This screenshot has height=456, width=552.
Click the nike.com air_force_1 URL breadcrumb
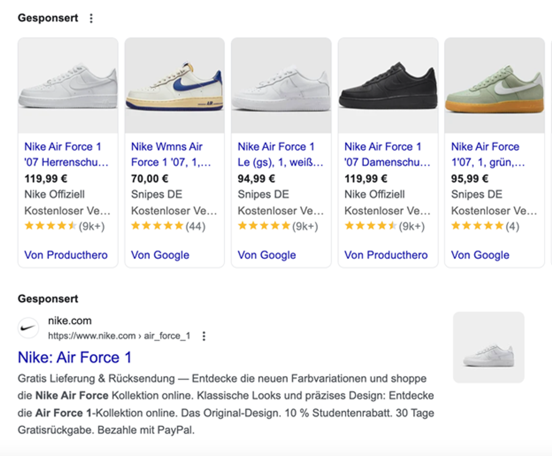[119, 336]
